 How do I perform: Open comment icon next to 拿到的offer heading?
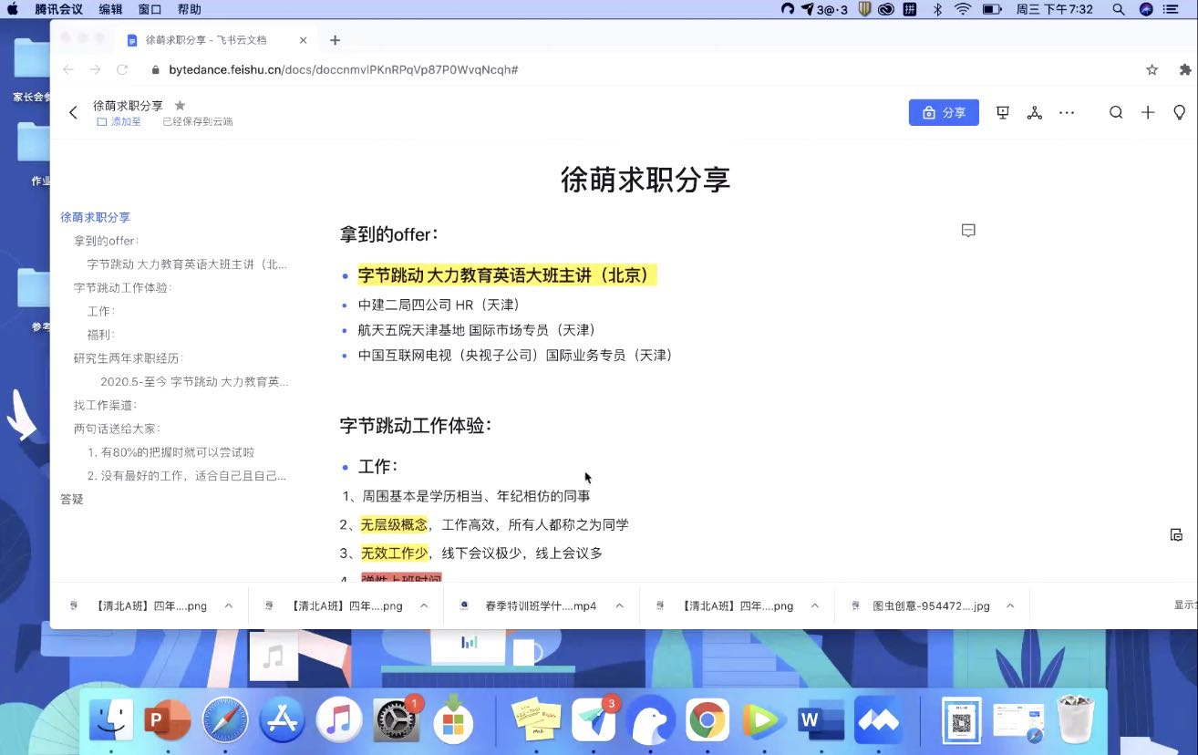coord(968,231)
